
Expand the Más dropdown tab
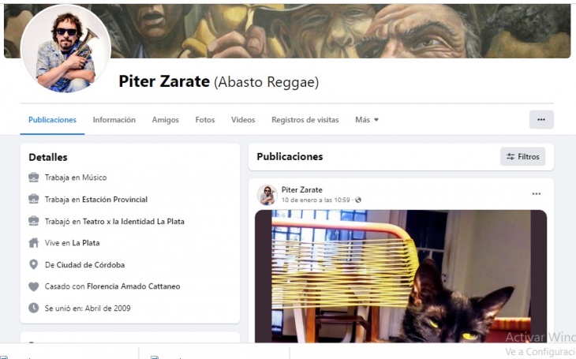click(x=367, y=120)
